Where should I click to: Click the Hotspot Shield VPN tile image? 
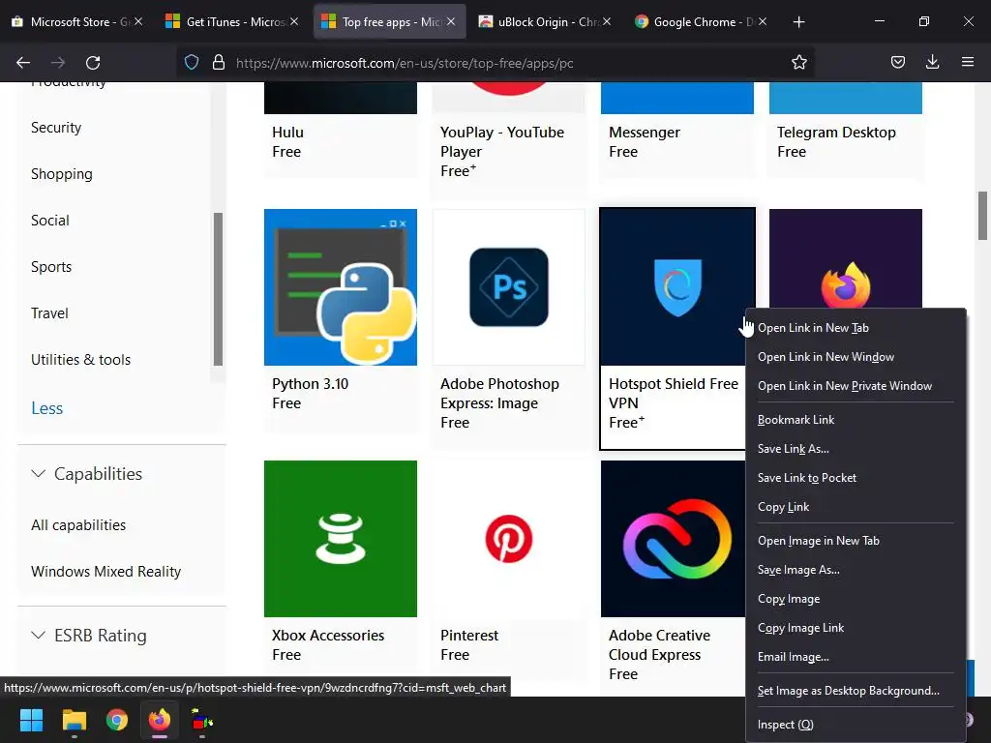pyautogui.click(x=676, y=287)
